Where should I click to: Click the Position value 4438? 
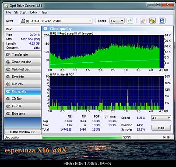pos(140,125)
